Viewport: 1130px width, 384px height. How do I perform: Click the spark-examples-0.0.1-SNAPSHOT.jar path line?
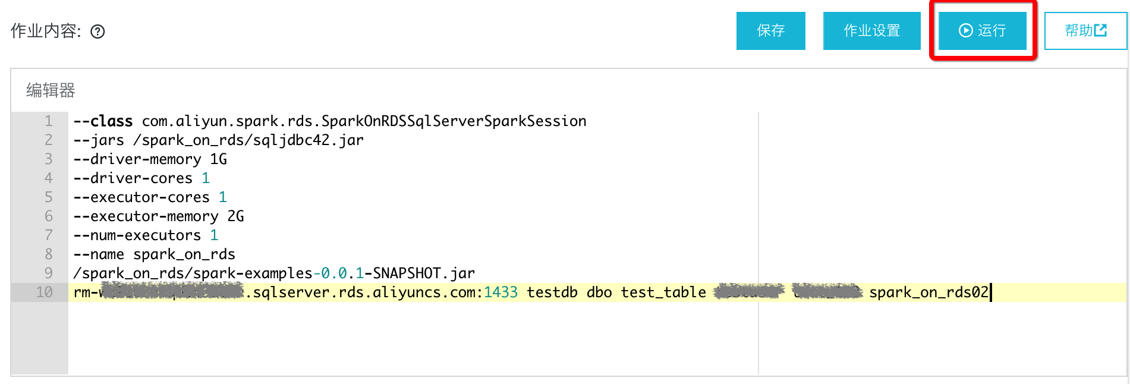coord(274,273)
